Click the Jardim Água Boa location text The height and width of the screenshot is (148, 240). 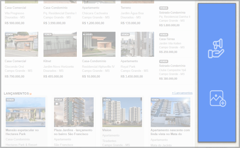132,13
